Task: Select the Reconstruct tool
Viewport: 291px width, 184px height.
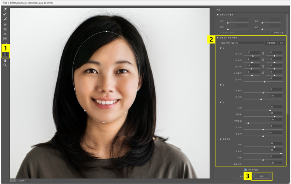Action: point(5,14)
